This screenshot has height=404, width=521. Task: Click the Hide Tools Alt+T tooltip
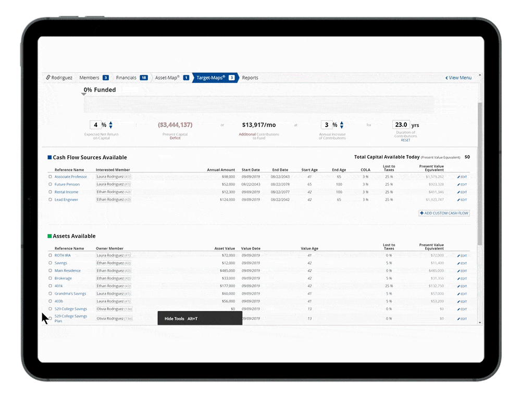[200, 318]
